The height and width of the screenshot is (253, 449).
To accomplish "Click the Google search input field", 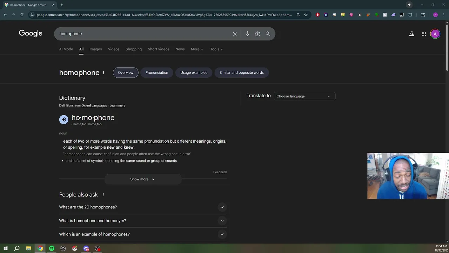I will pyautogui.click(x=144, y=34).
